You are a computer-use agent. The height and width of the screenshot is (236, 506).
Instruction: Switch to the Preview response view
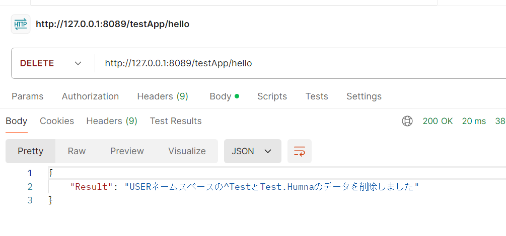(x=127, y=151)
